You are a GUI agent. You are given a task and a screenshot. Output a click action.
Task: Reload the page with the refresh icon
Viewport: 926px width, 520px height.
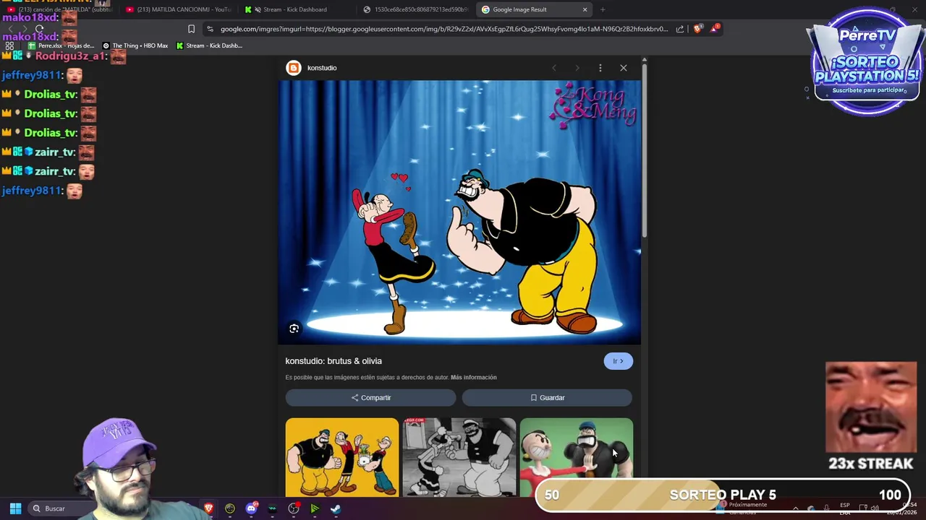[x=39, y=29]
